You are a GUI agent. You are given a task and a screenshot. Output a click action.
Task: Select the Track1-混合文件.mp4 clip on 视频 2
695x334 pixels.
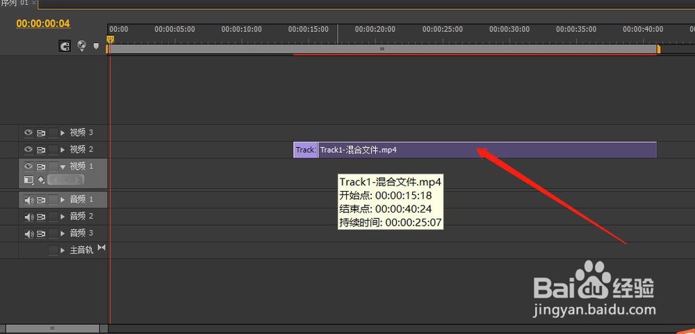point(487,150)
